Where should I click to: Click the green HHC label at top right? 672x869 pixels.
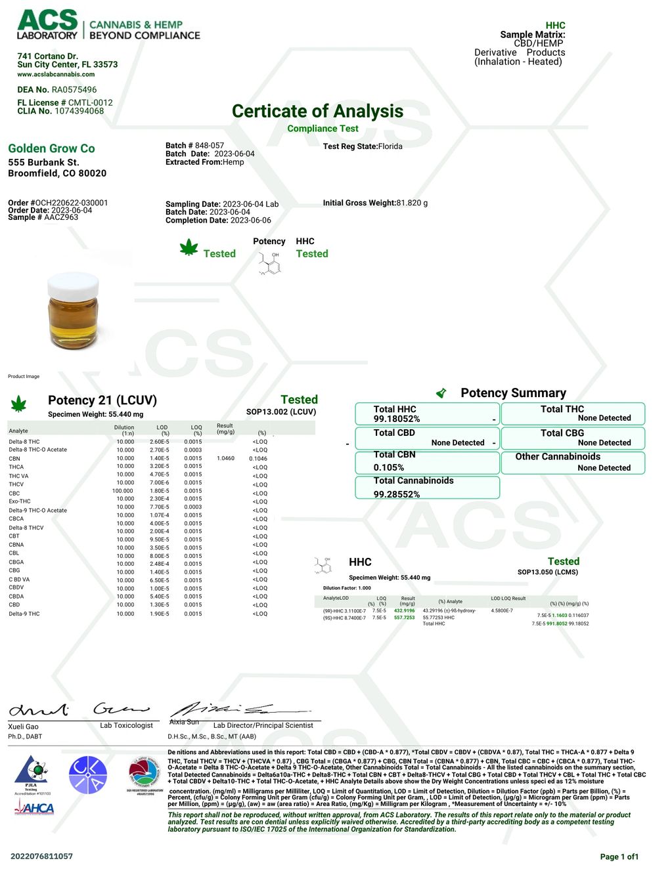point(555,26)
